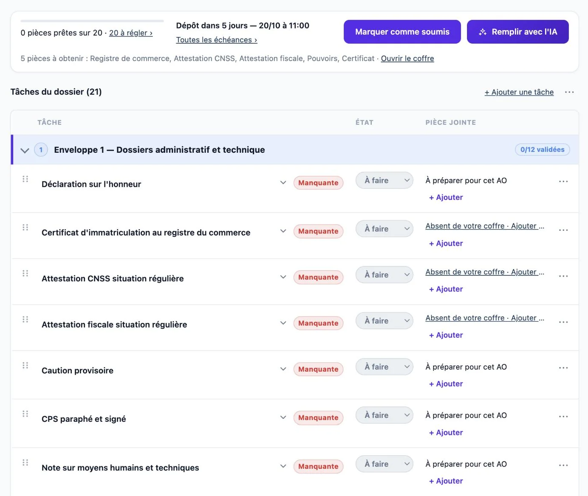The height and width of the screenshot is (496, 588).
Task: Click the drag handle for Déclaration sur l'honneur
Action: point(25,179)
